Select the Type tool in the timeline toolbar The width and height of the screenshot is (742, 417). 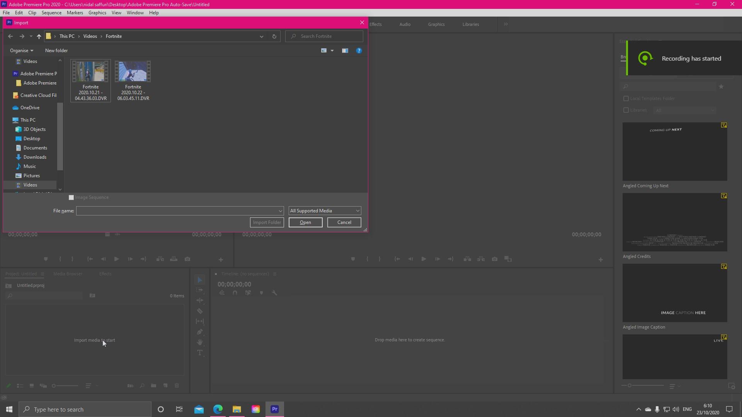coord(200,353)
